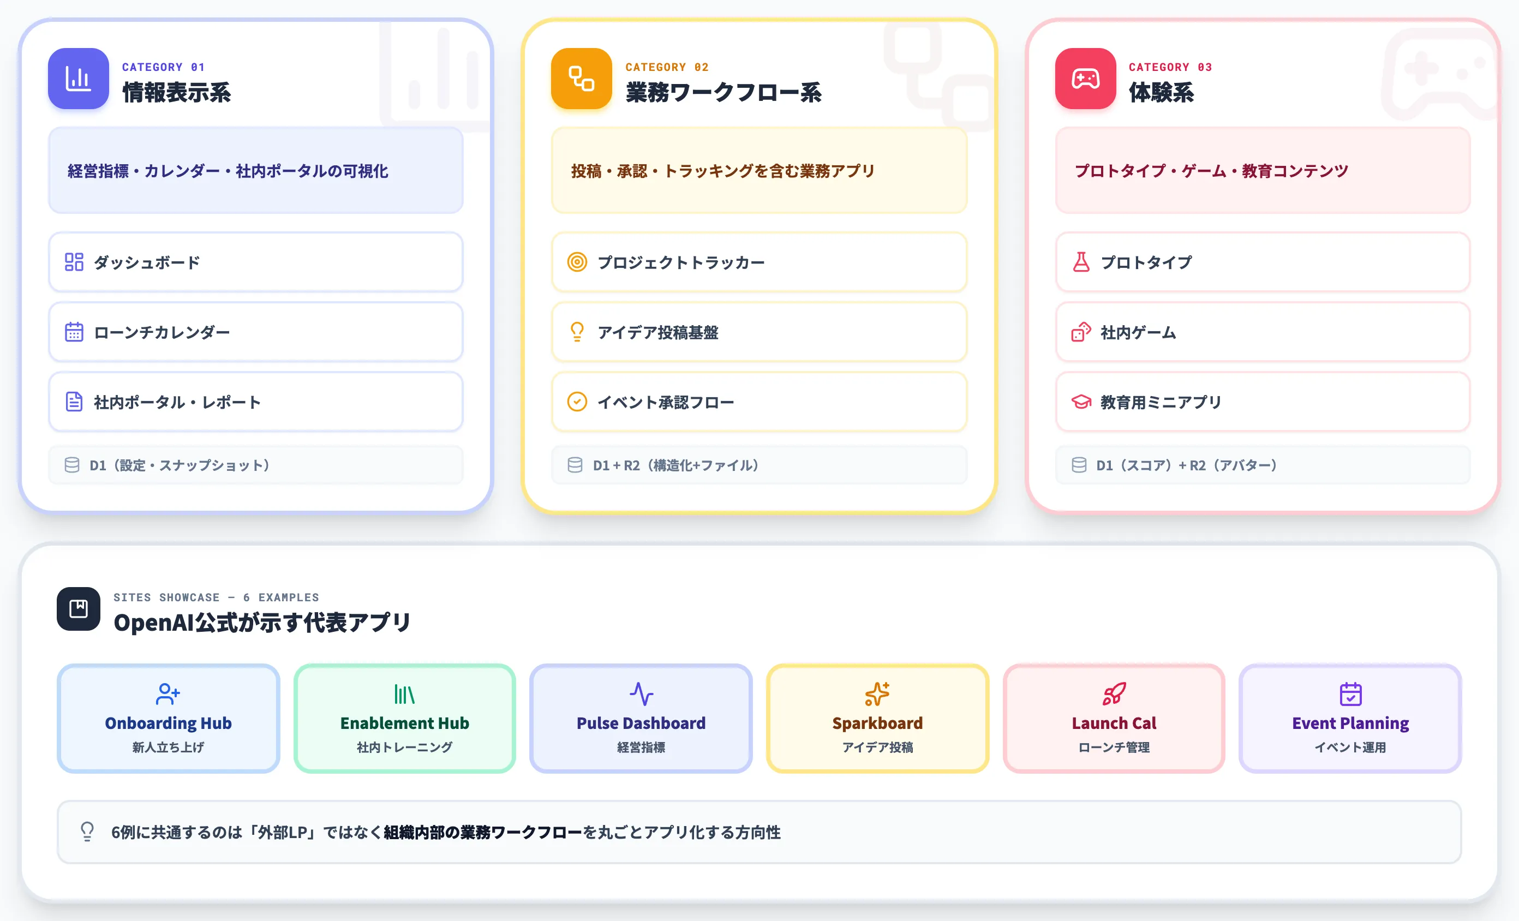1519x921 pixels.
Task: Click the rocket icon in Launch Cal card
Action: click(1114, 693)
